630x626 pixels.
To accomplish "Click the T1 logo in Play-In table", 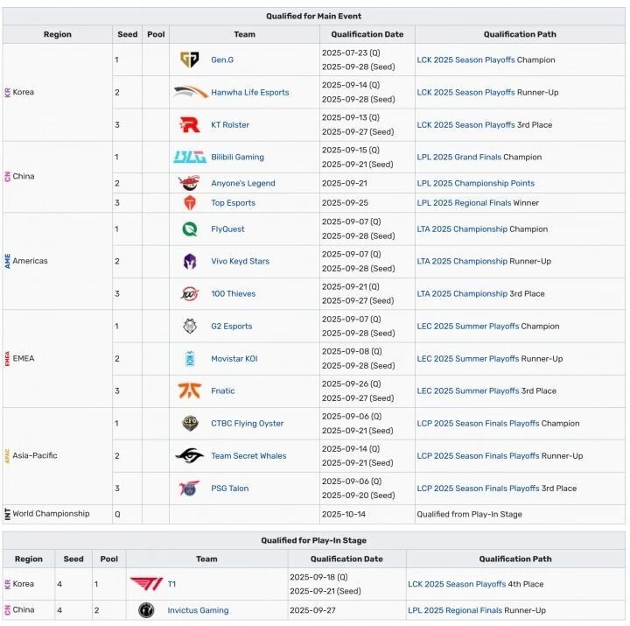I will [x=146, y=584].
